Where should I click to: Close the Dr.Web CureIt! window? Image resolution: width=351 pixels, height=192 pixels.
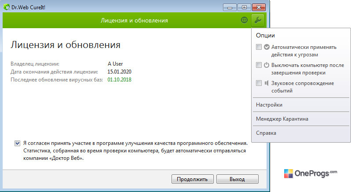point(259,7)
